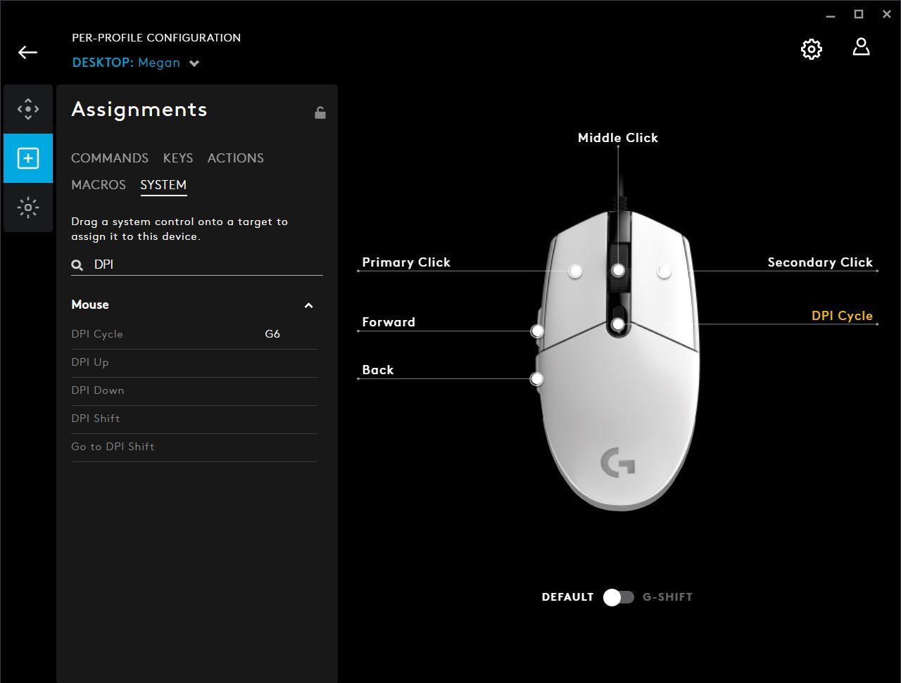Screen dimensions: 901x683
Task: Select the Forward side button marker
Action: coord(537,331)
